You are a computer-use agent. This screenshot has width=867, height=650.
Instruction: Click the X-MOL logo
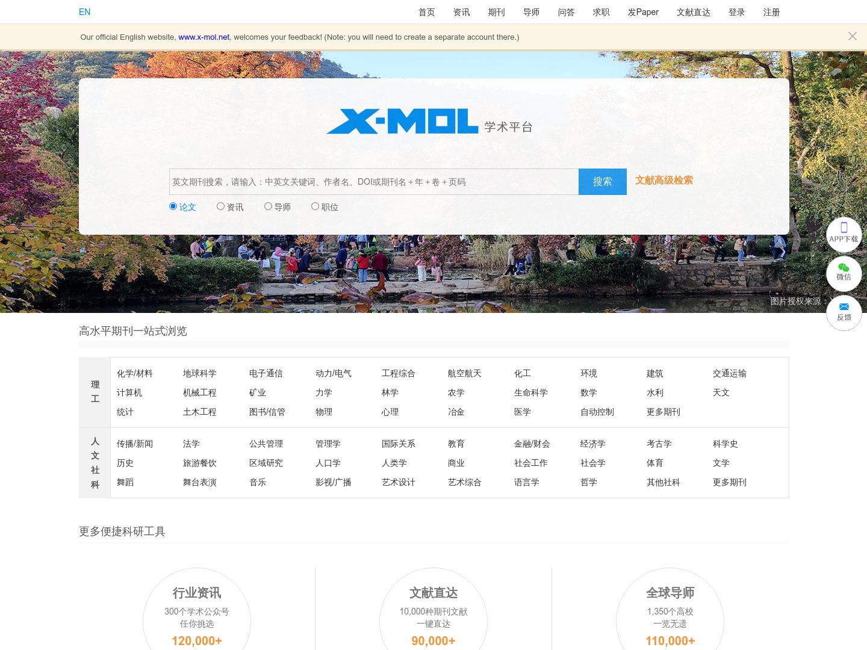click(x=430, y=122)
